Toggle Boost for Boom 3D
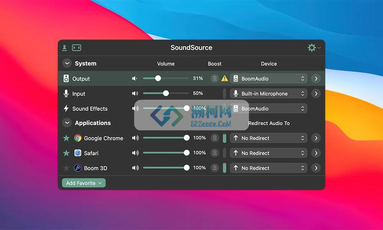Screen dimensions: 383x230 pos(215,168)
